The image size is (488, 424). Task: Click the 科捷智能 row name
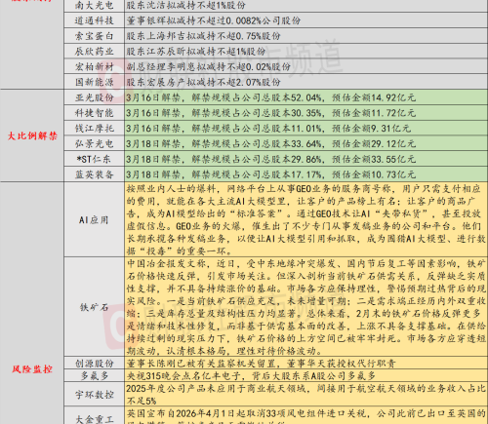[x=94, y=113]
